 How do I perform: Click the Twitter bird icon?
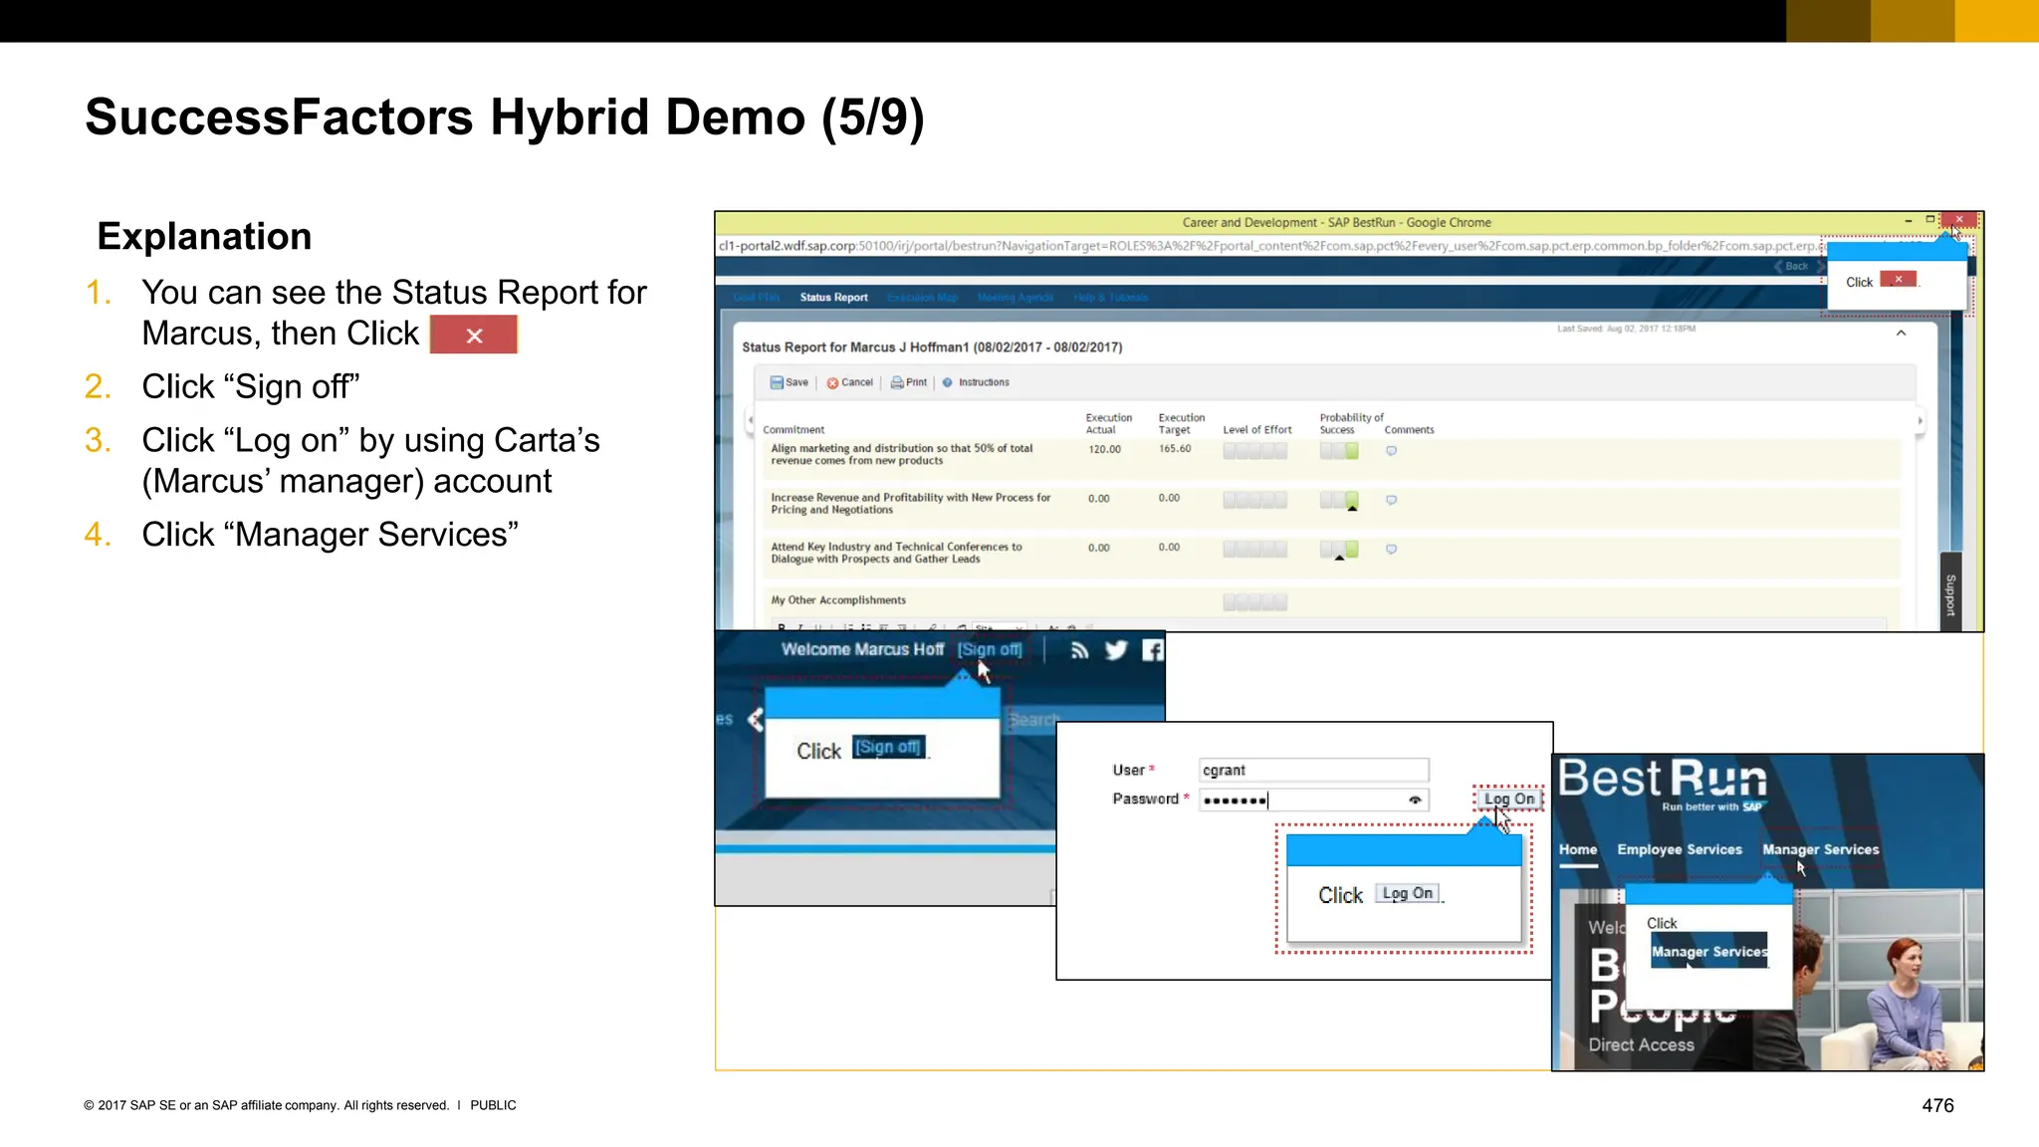tap(1116, 650)
